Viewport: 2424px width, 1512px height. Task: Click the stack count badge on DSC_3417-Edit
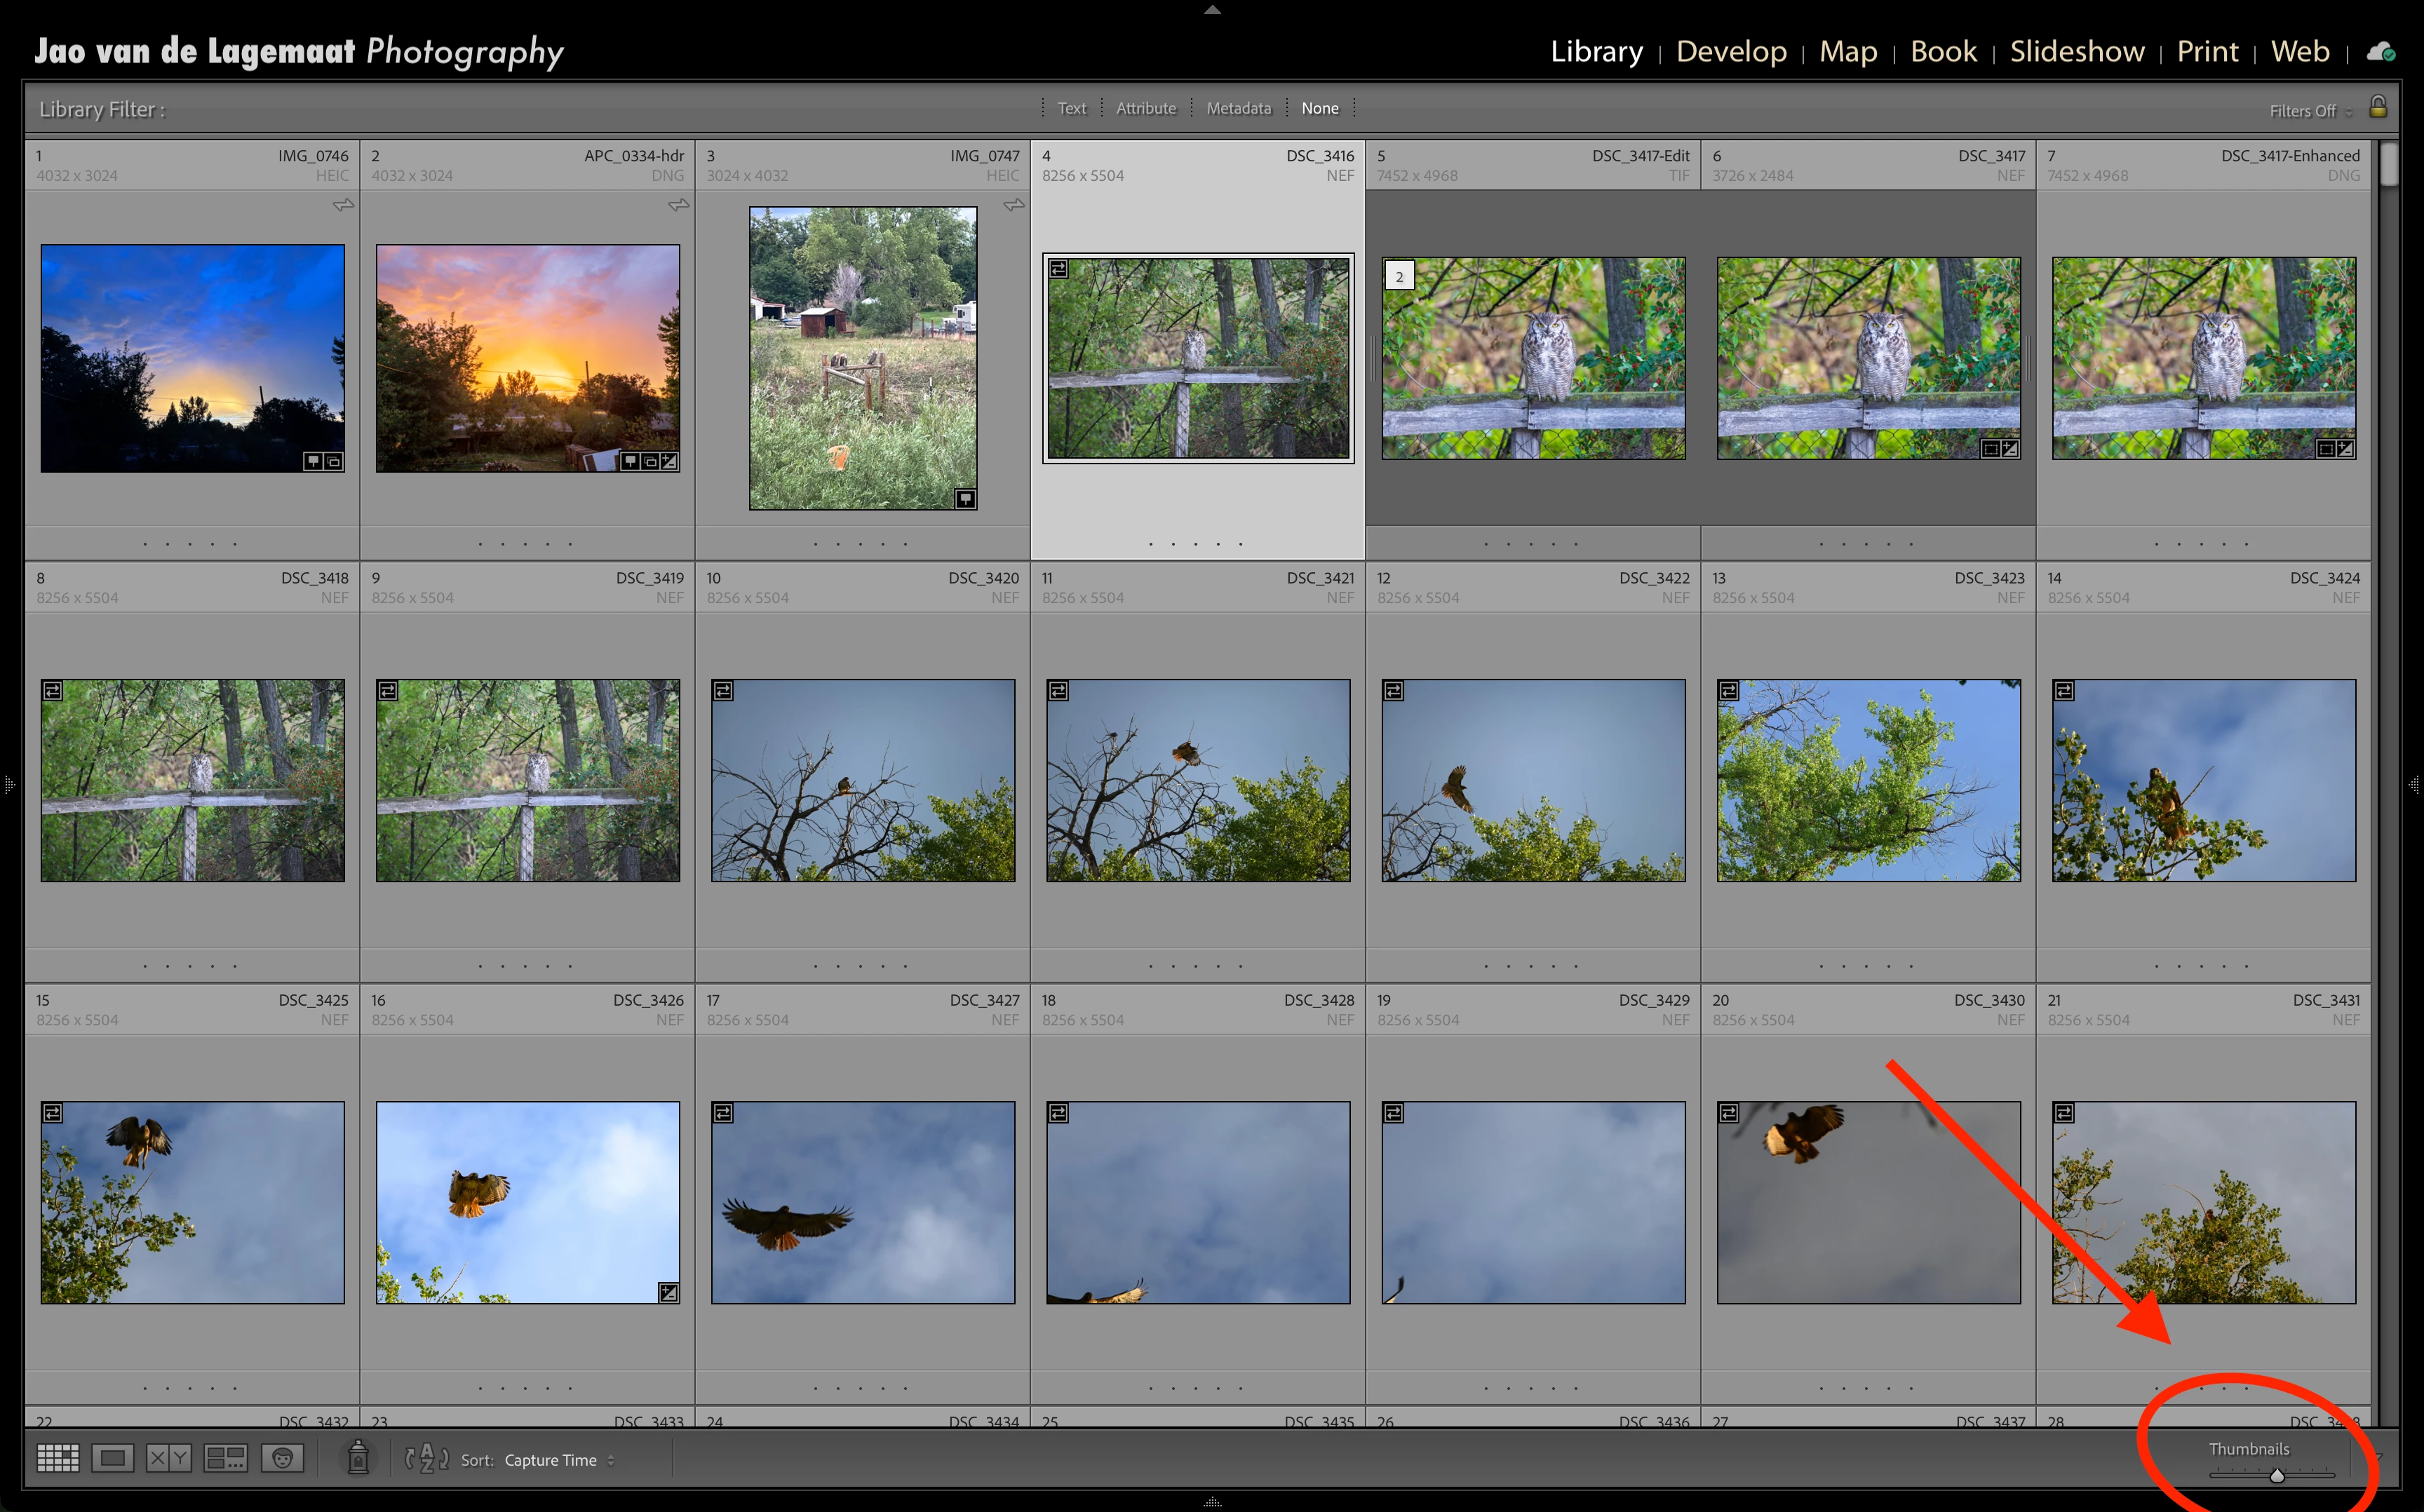point(1399,276)
